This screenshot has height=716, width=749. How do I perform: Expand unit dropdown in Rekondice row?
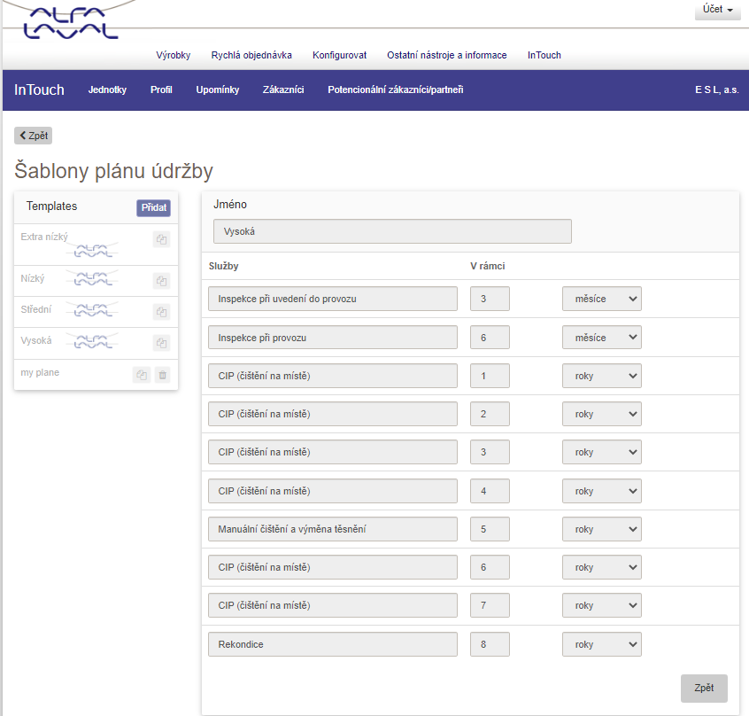tap(601, 644)
